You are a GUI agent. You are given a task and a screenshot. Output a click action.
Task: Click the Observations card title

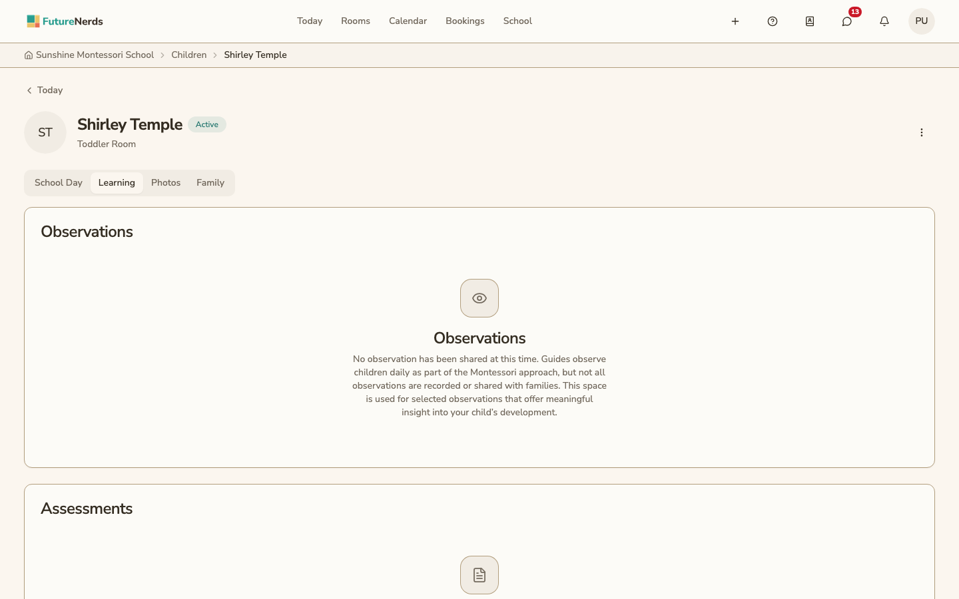[x=87, y=232]
